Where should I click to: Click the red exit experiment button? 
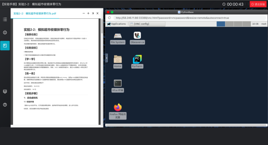(x=258, y=4)
